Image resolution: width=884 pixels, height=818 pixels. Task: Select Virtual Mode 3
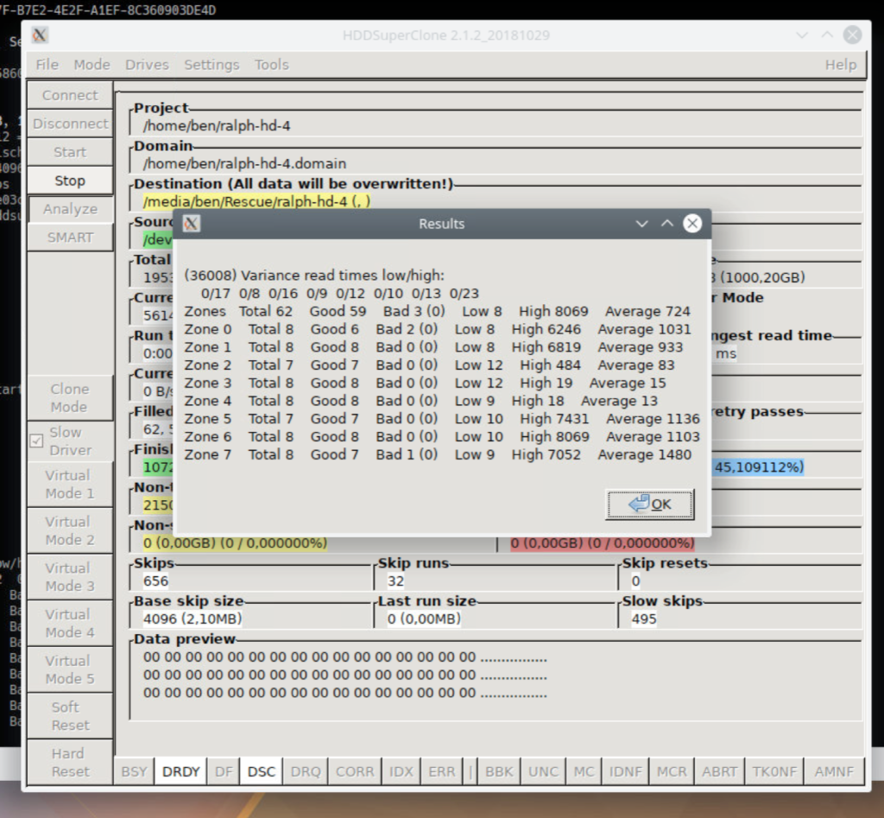click(70, 577)
